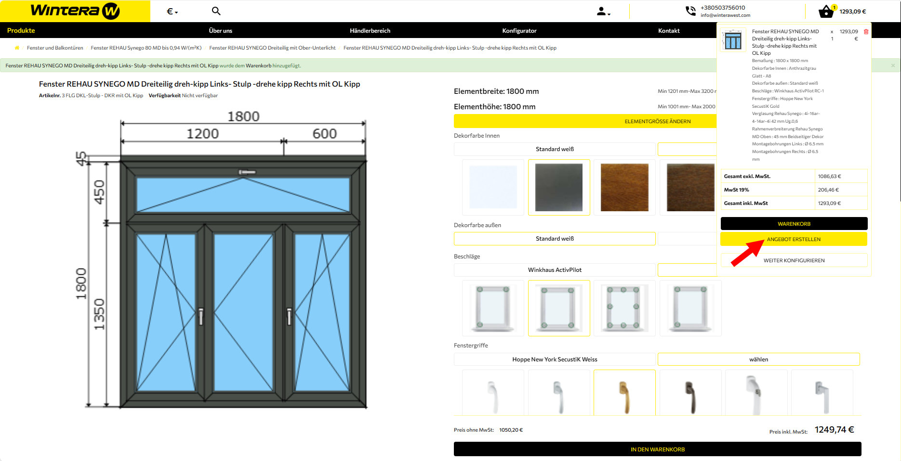This screenshot has height=461, width=901.
Task: Select the gold window handle
Action: point(624,397)
